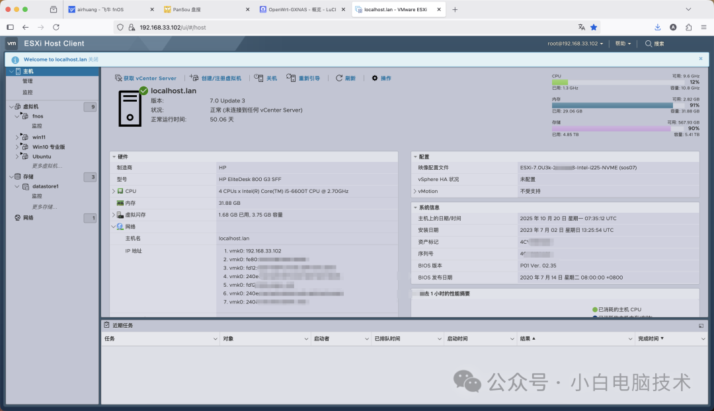The image size is (714, 411).
Task: Expand the 虚拟闪存 virtual flash row
Action: pos(114,215)
